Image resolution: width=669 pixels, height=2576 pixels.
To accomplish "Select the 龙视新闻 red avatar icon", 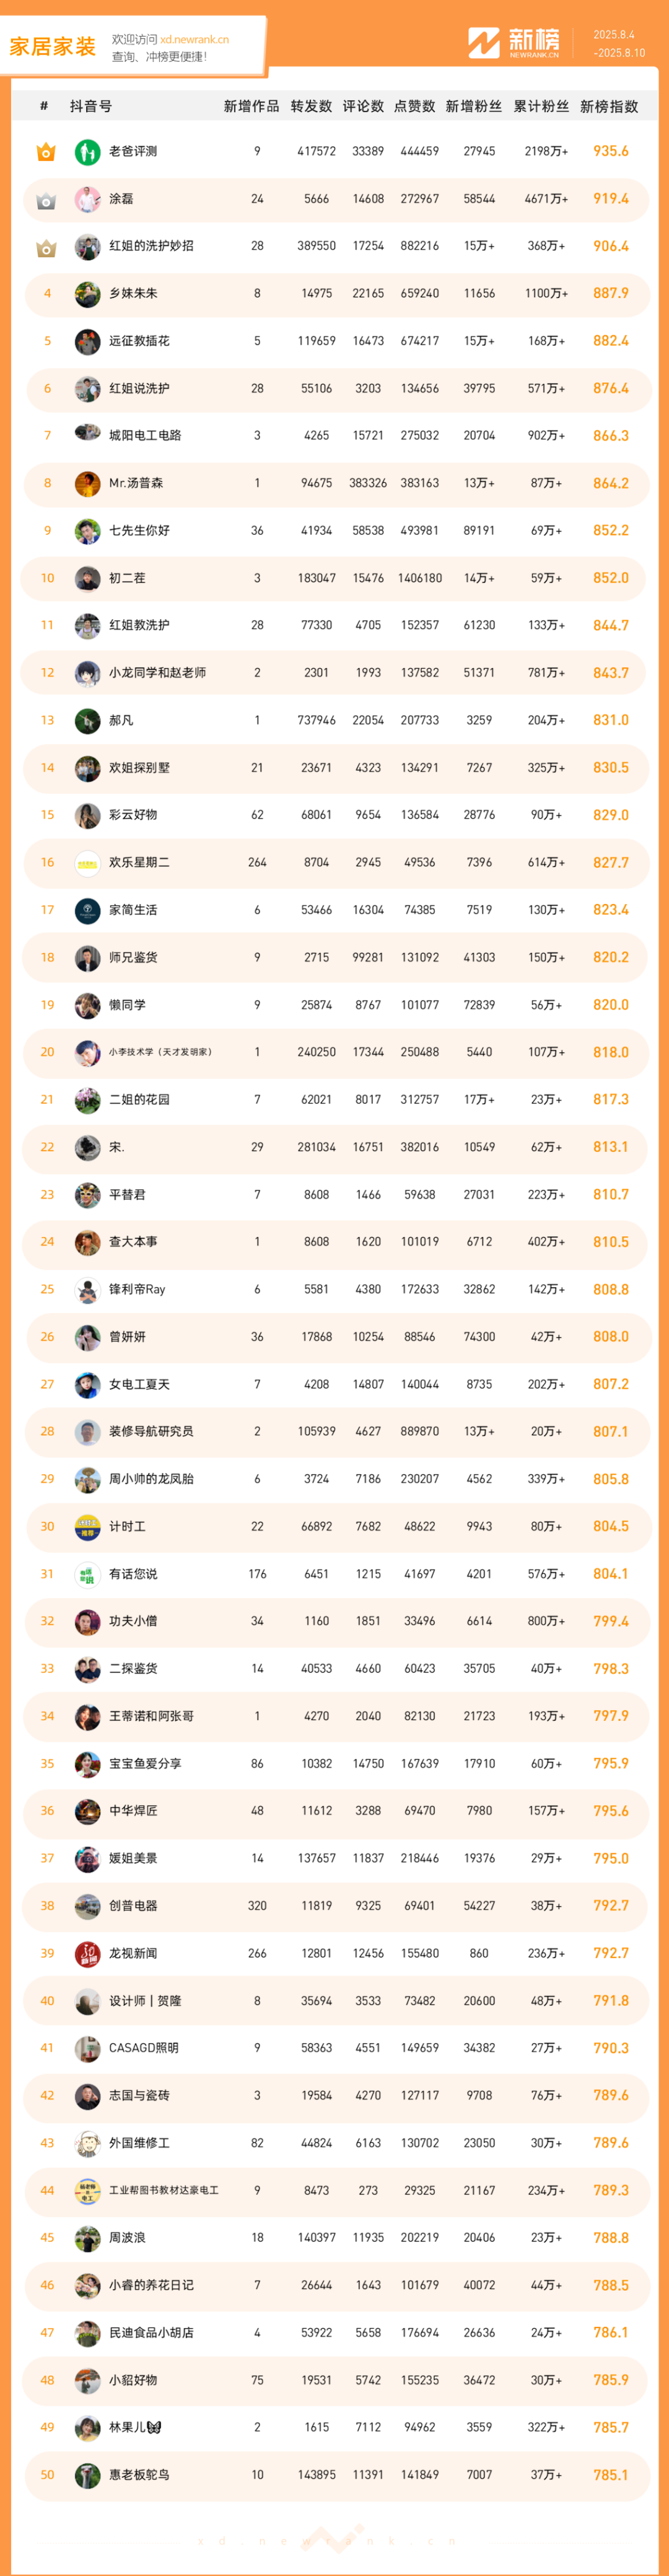I will (87, 1953).
